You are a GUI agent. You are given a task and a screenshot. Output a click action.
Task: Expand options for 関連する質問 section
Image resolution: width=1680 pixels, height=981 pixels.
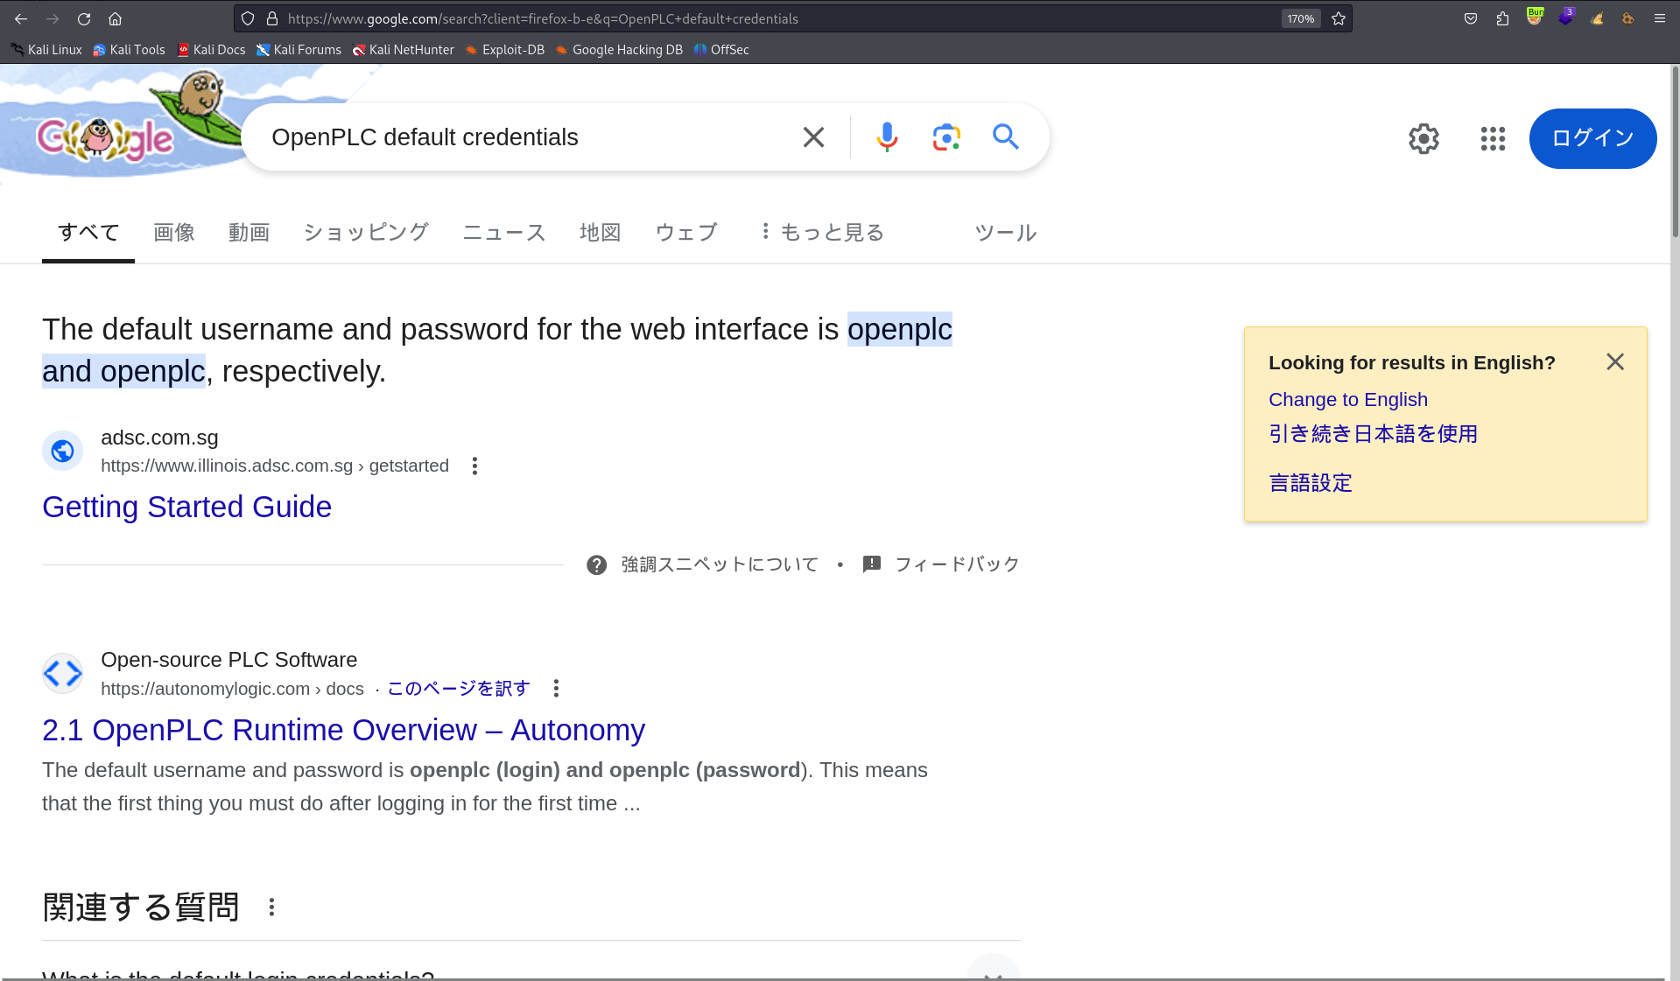pyautogui.click(x=271, y=907)
